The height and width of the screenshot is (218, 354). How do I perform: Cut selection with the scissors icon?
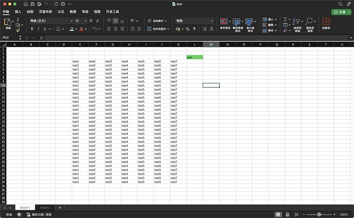tap(18, 19)
